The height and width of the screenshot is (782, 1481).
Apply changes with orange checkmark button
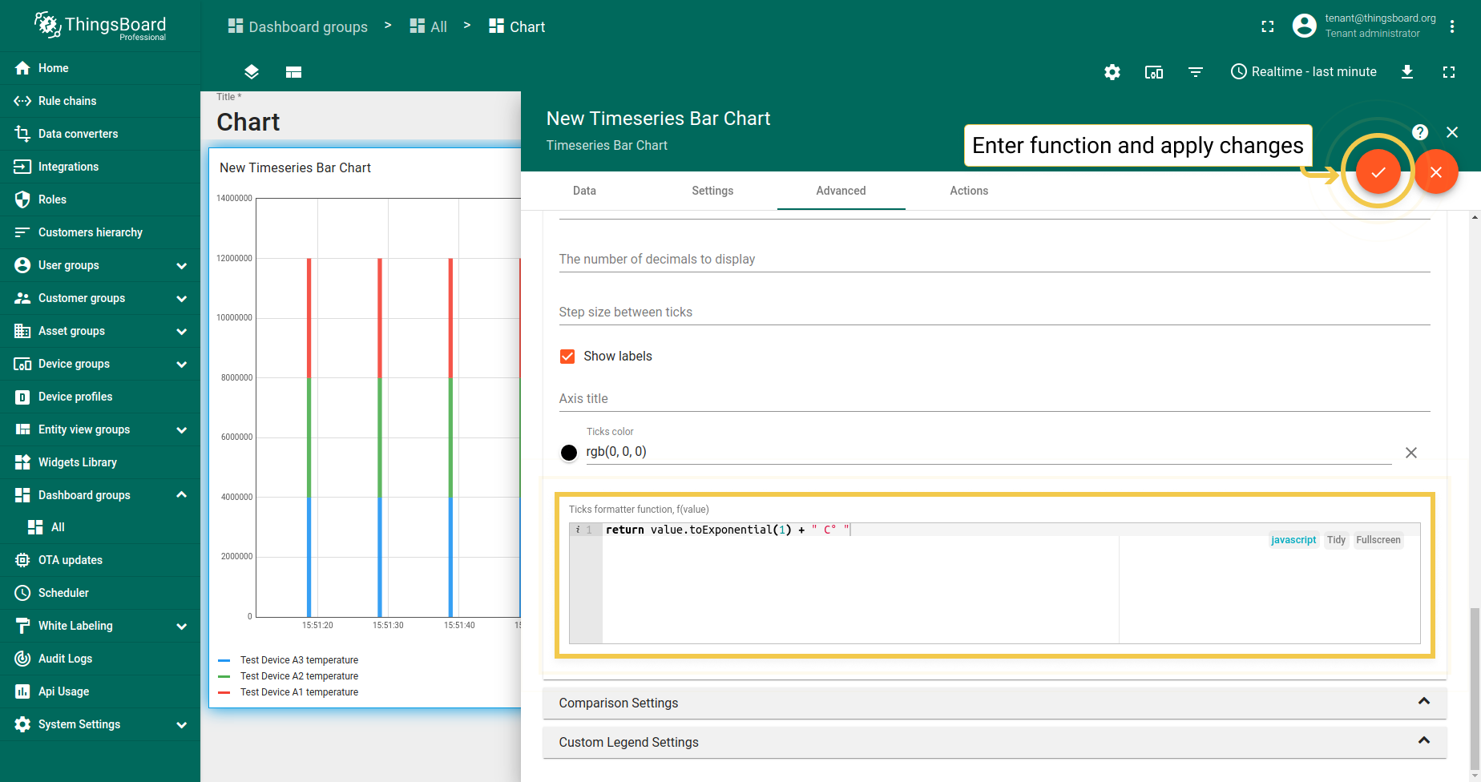click(x=1378, y=171)
